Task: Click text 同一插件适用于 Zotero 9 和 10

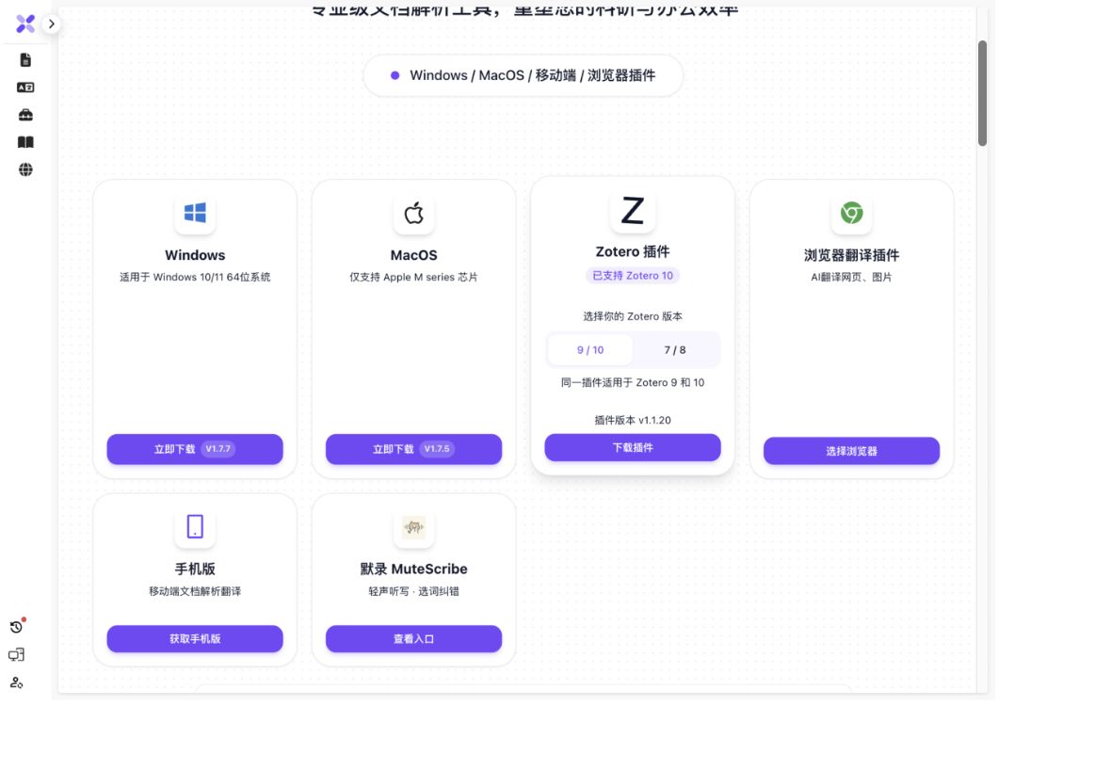Action: [x=633, y=382]
